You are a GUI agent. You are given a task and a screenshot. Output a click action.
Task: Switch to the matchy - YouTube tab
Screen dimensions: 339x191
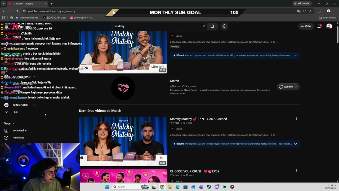click(x=27, y=3)
